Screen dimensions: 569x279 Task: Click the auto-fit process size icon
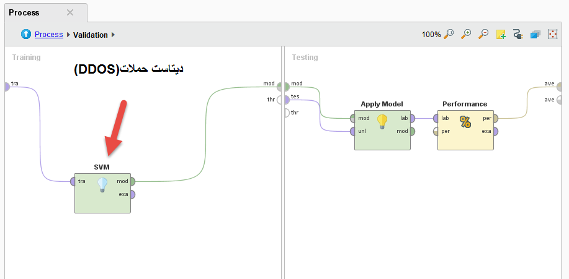pos(553,35)
